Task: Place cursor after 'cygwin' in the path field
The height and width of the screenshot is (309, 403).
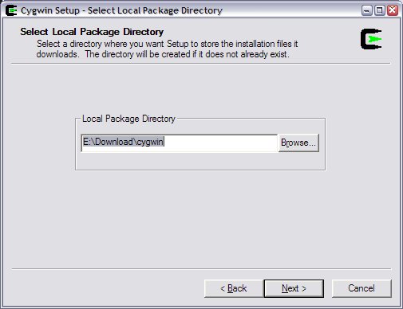Action: 164,142
